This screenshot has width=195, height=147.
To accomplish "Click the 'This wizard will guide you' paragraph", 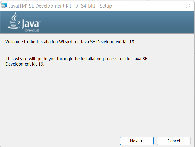I will 76,61.
